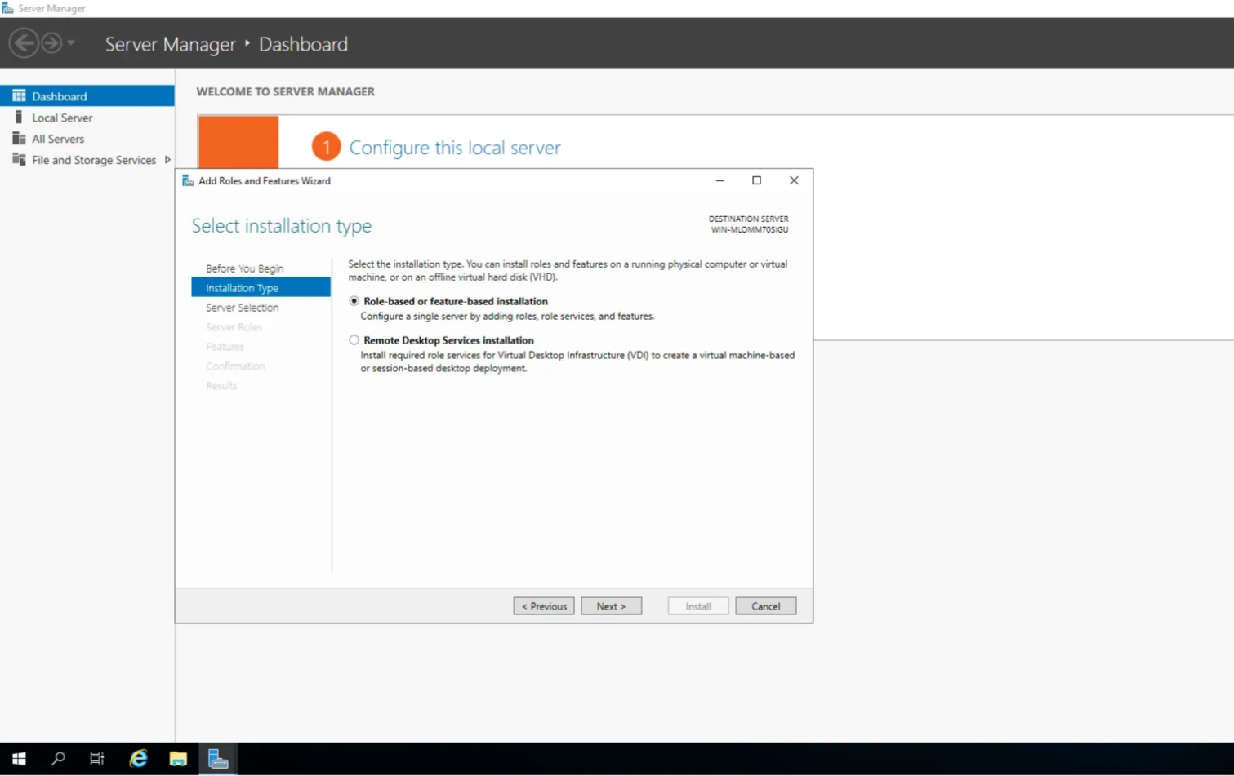
Task: Open the Windows Start menu
Action: [19, 759]
